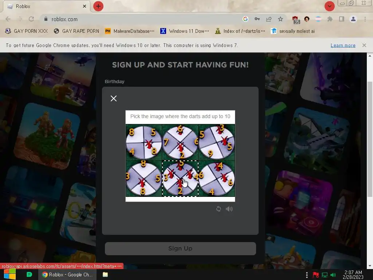373x280 pixels.
Task: Open the network tray icon
Action: 325,275
